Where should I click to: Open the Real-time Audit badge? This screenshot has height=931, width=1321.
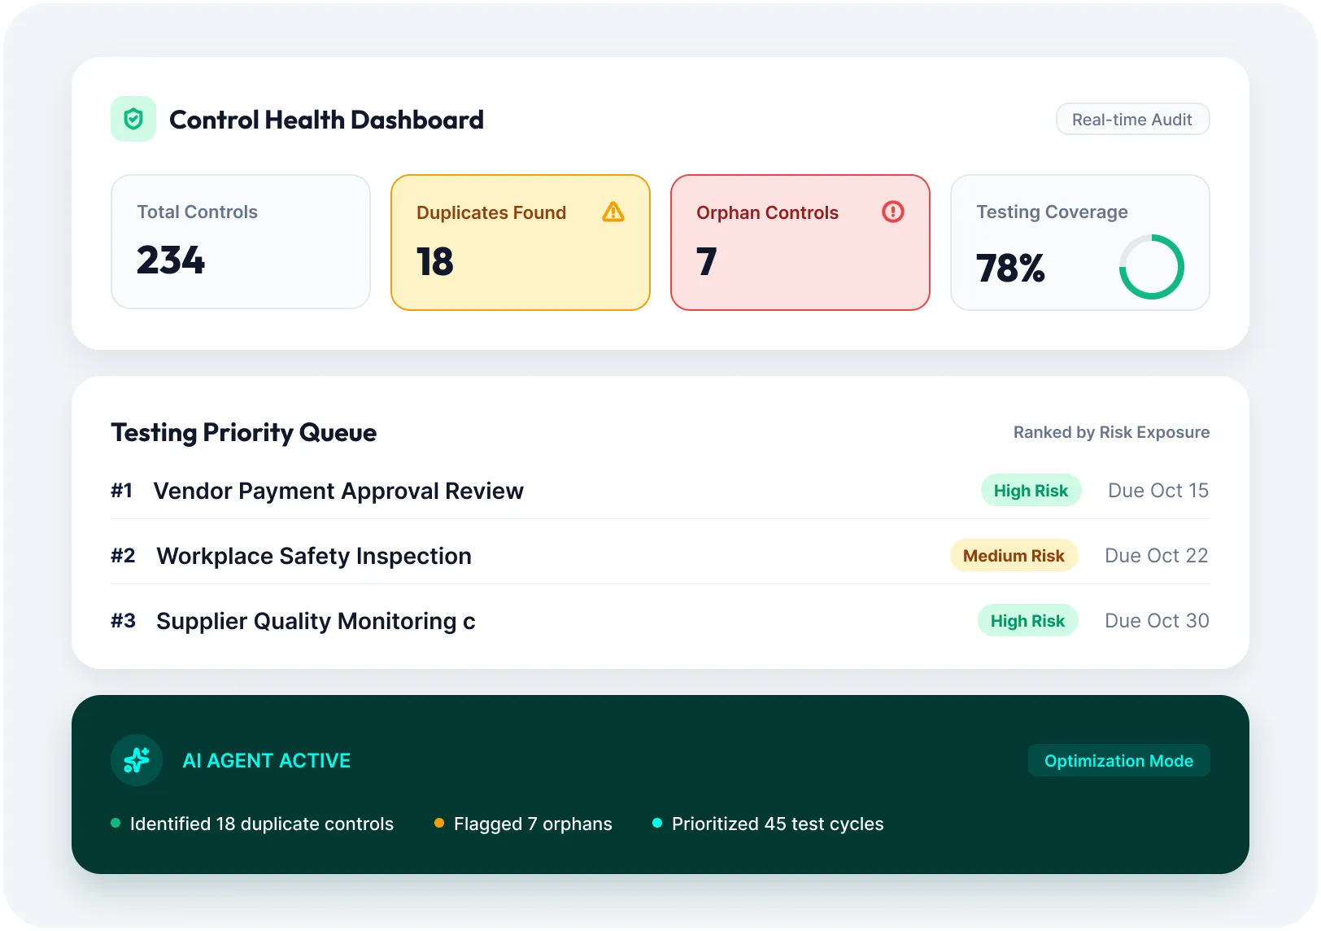(x=1132, y=119)
